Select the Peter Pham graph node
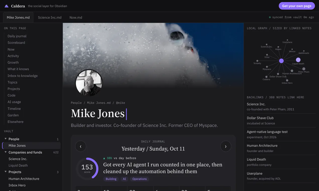This screenshot has width=319, height=191. tap(304, 69)
